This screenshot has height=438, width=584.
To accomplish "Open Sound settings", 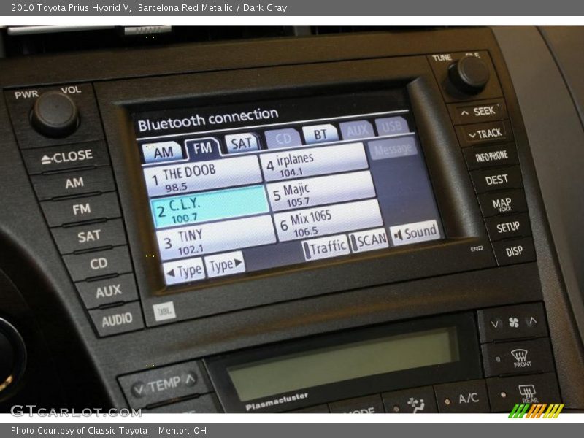I will pyautogui.click(x=415, y=233).
